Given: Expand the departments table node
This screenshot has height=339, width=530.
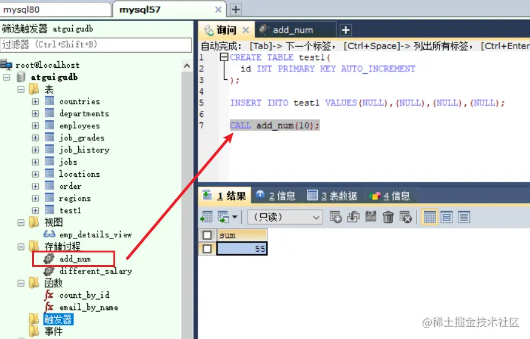Looking at the screenshot, I should pyautogui.click(x=35, y=114).
